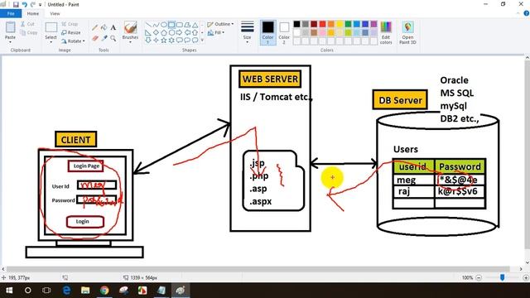The image size is (530, 298).
Task: Pick the green color swatch
Action: click(348, 24)
